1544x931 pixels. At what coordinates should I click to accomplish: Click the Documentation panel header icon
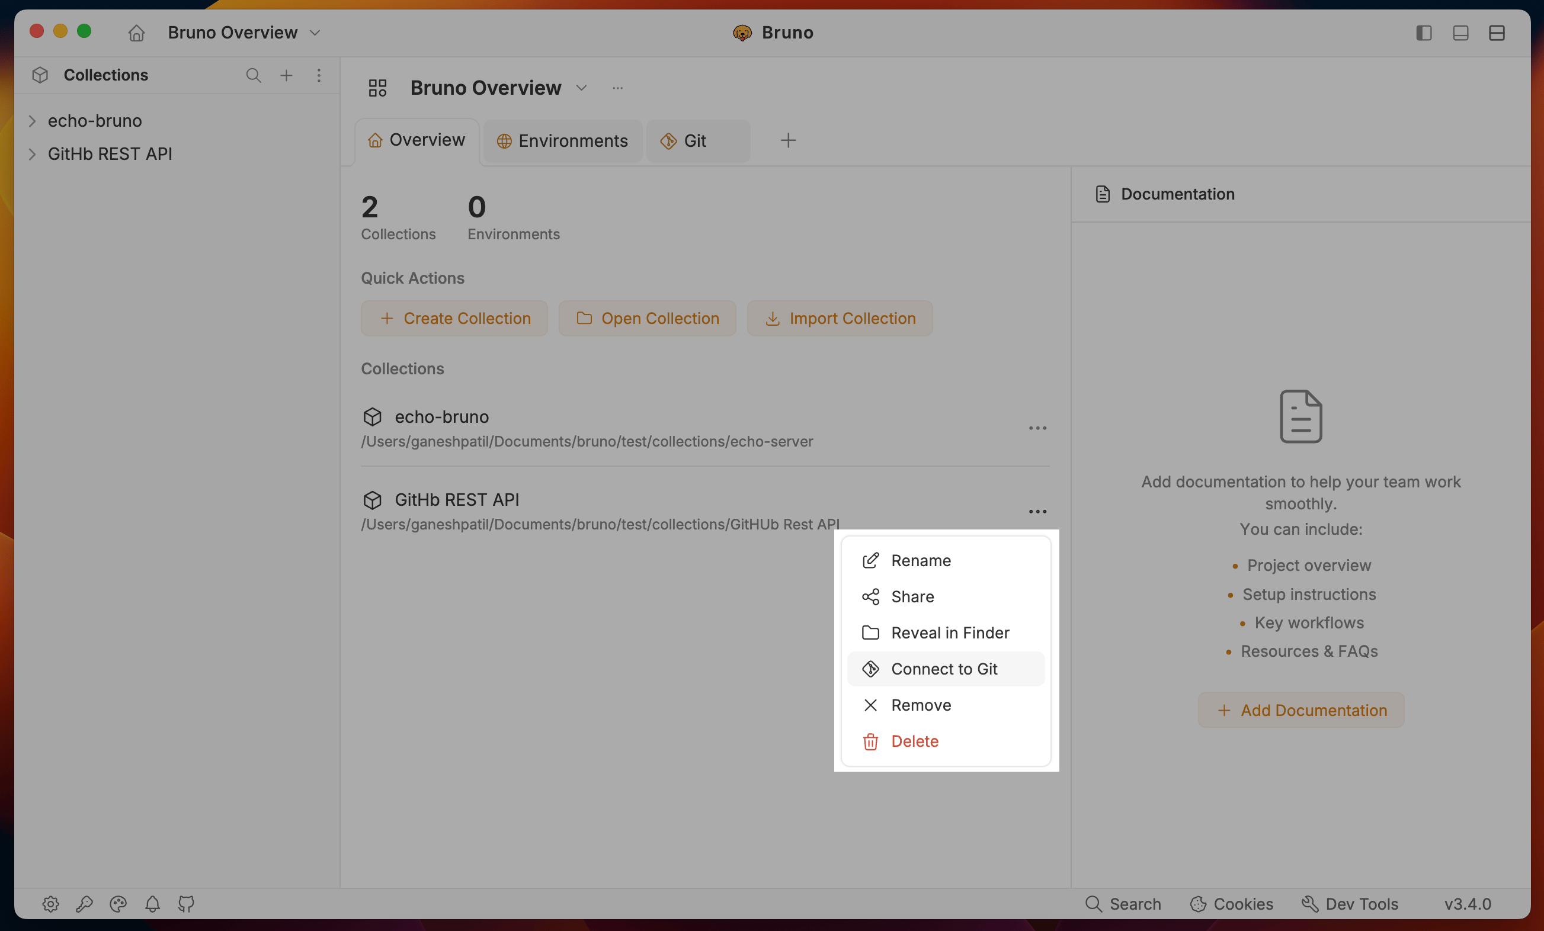click(1102, 194)
